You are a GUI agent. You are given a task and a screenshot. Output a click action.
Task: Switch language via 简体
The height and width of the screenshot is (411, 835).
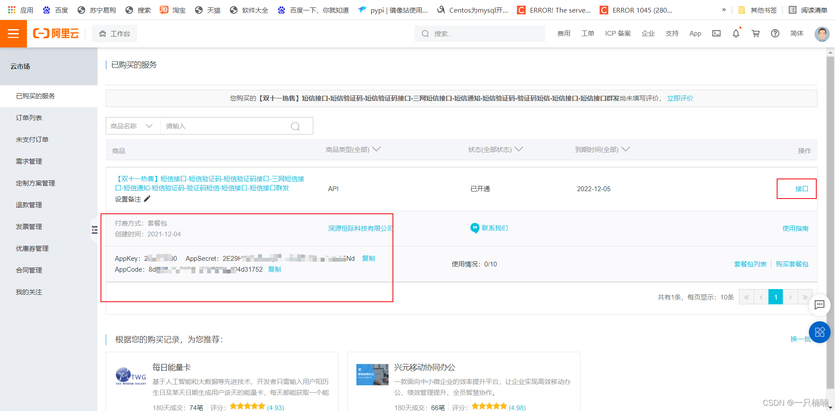[797, 34]
